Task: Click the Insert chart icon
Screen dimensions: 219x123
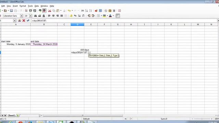Action: (x=96, y=11)
